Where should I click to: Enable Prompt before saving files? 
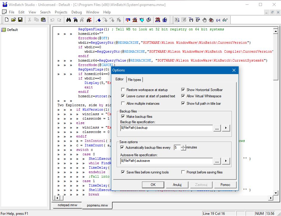coord(183,172)
